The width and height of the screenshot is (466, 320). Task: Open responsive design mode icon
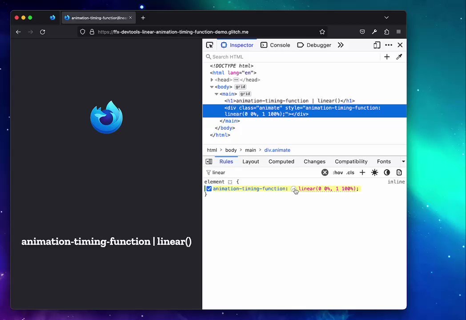click(377, 45)
